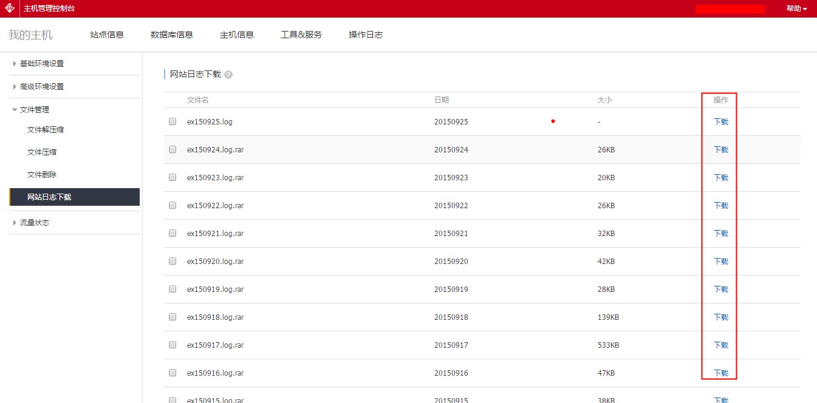The image size is (817, 403).
Task: Open the 帮助 dropdown menu
Action: coord(796,9)
